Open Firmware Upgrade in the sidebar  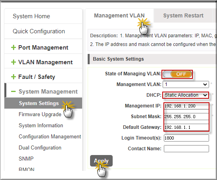point(40,115)
